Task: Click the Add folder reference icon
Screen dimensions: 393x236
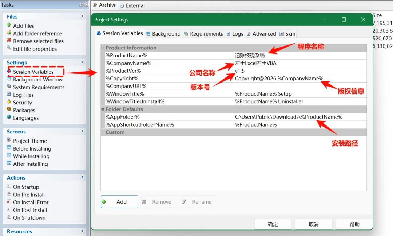Action: pyautogui.click(x=9, y=33)
